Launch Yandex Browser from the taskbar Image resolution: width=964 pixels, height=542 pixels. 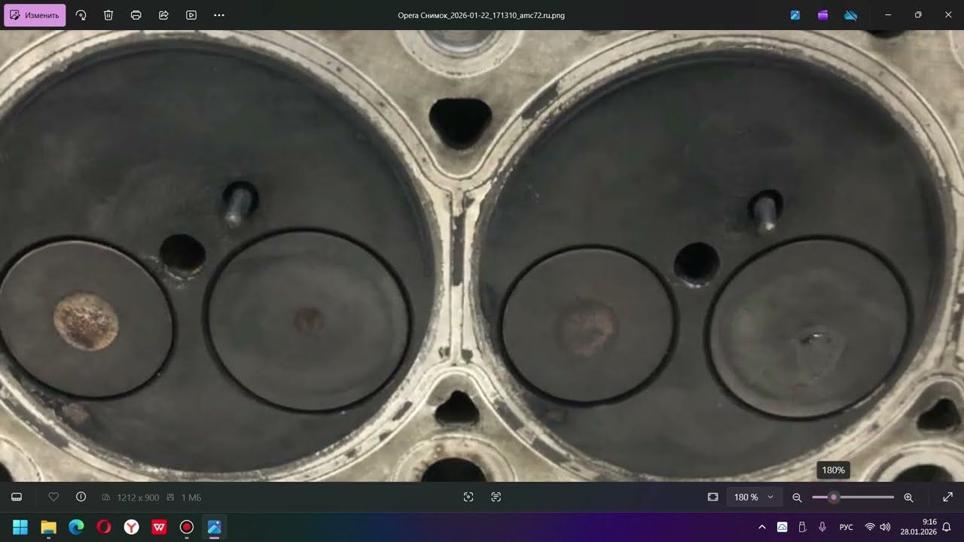click(x=131, y=527)
